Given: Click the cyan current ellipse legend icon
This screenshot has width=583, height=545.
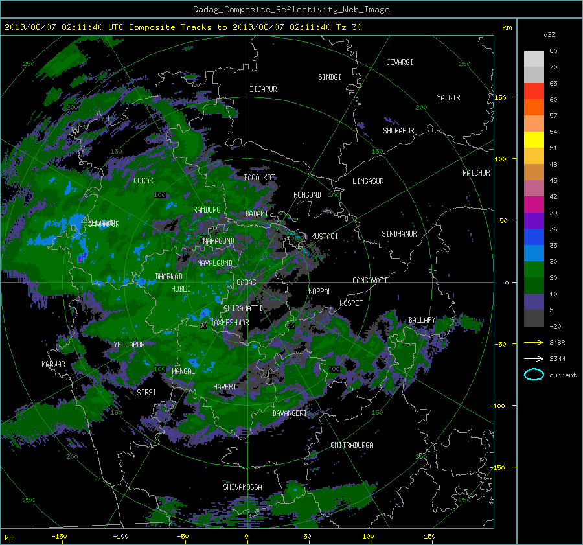Looking at the screenshot, I should (x=534, y=375).
